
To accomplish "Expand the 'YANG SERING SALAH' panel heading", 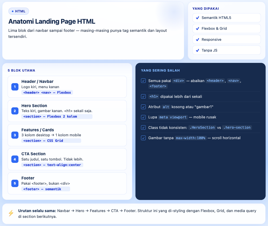I will point(160,71).
